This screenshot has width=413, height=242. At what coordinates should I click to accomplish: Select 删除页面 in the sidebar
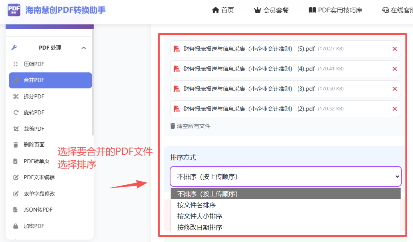pos(50,145)
